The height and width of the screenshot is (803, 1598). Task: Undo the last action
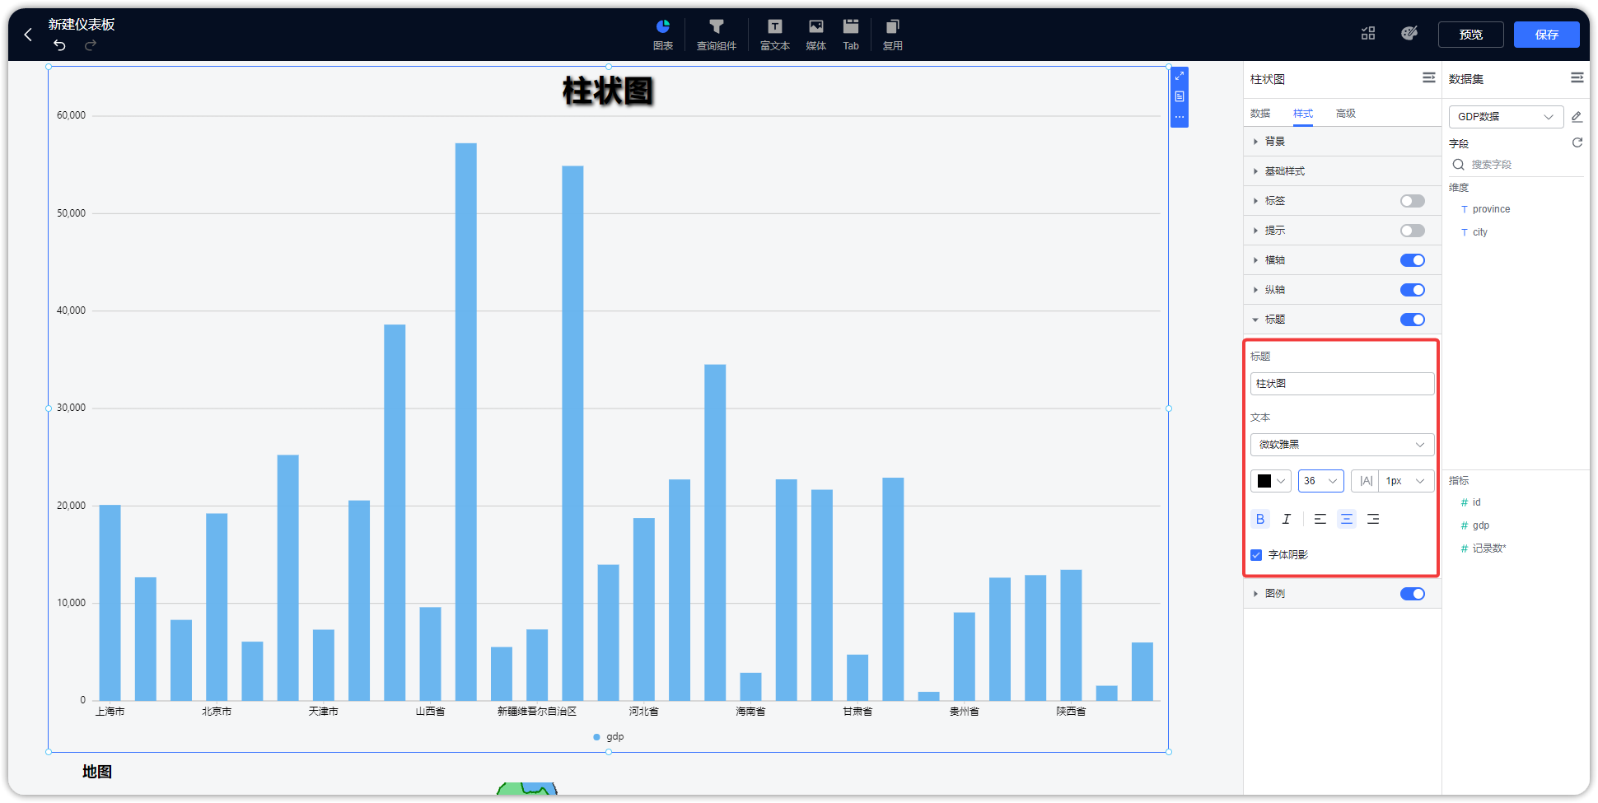tap(59, 44)
